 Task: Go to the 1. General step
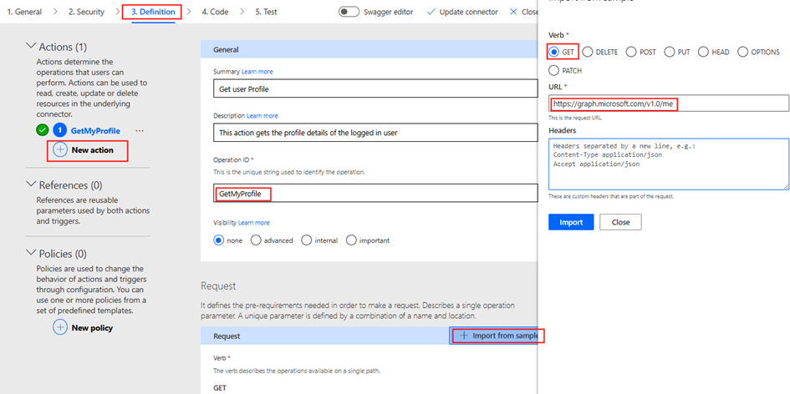(x=25, y=12)
